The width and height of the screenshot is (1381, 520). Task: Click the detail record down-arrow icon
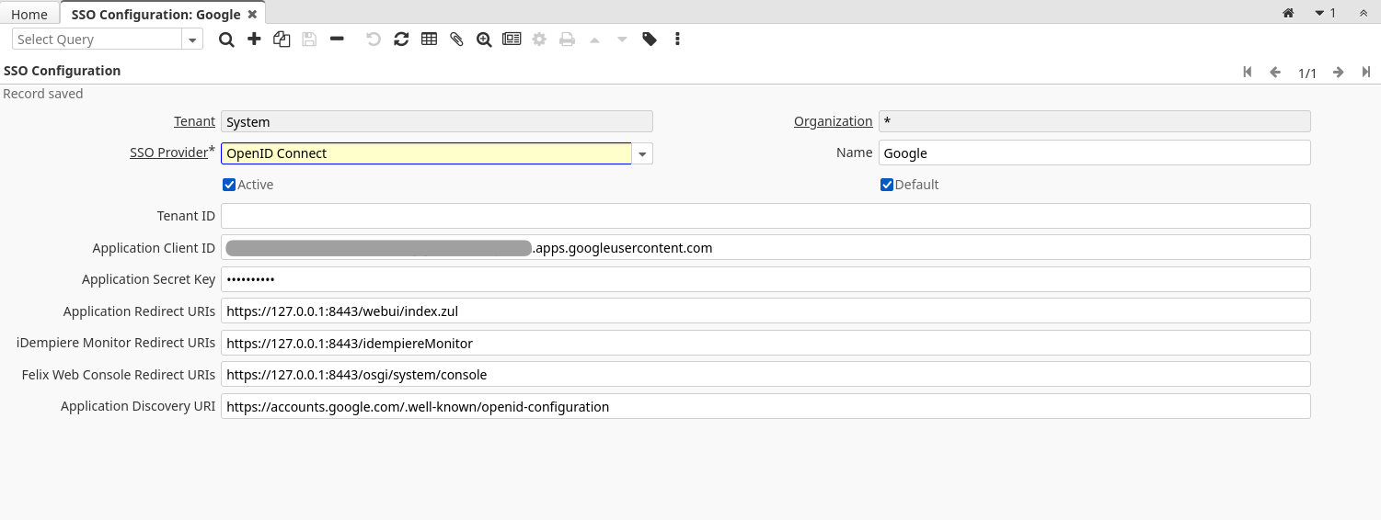coord(622,40)
